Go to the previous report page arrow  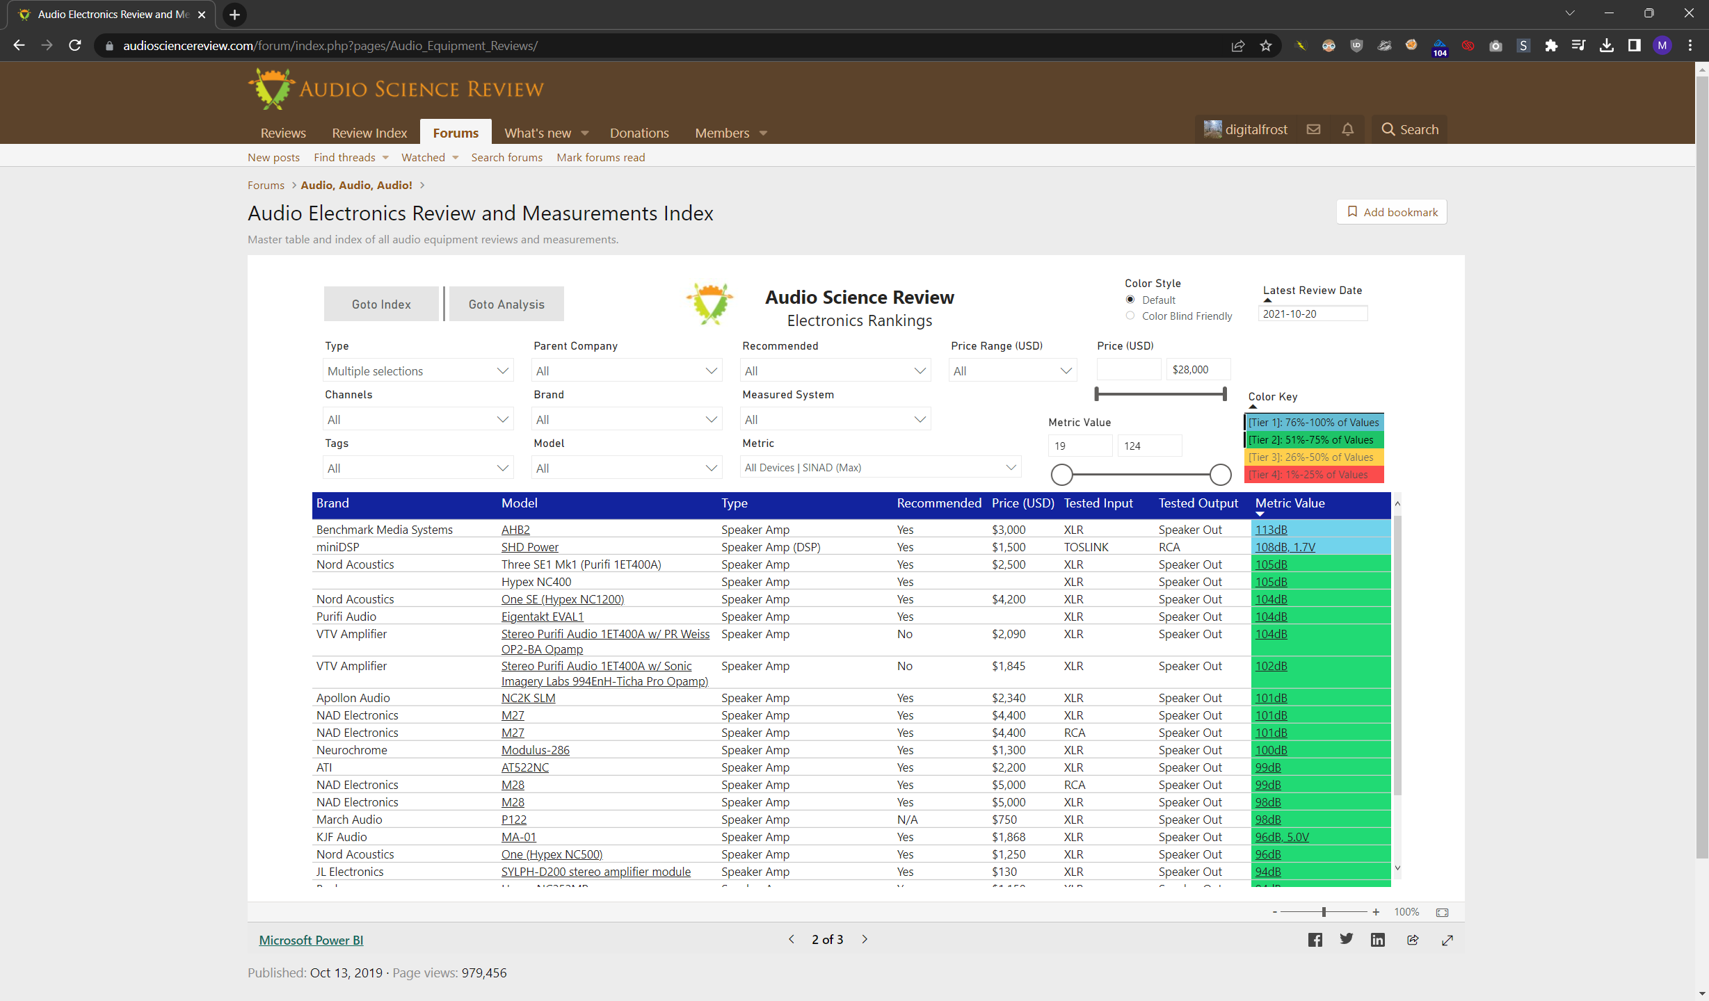792,939
